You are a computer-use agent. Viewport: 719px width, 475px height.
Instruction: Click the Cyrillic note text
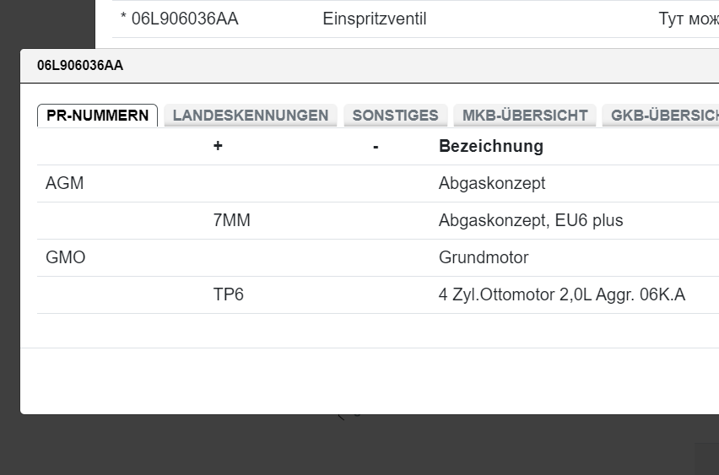point(688,19)
